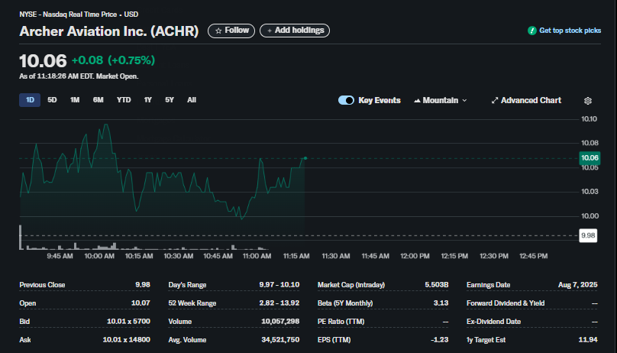Viewport: 617px width, 353px height.
Task: Click the Earnings Date value Aug 7, 2025
Action: [577, 285]
